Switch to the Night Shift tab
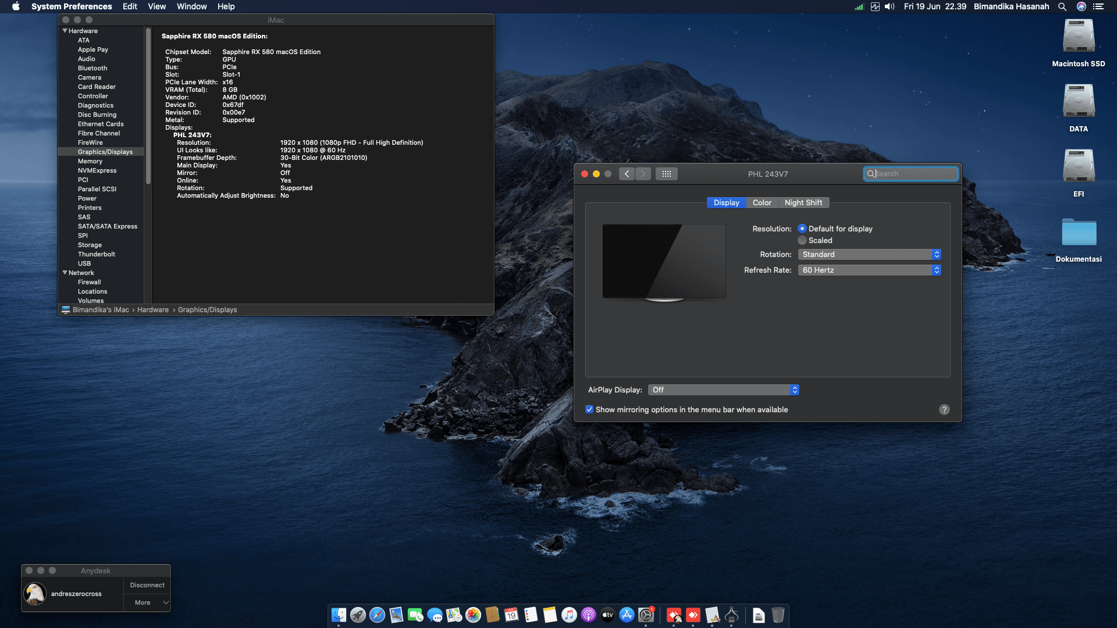 pyautogui.click(x=803, y=203)
